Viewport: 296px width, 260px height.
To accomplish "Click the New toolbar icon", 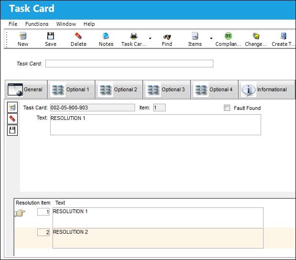I will [x=23, y=36].
